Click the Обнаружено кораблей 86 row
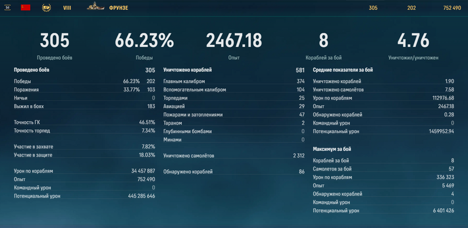The height and width of the screenshot is (228, 468). (x=234, y=172)
